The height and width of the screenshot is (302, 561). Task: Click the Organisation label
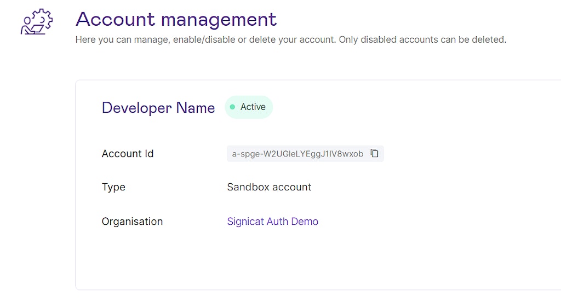[x=132, y=222]
